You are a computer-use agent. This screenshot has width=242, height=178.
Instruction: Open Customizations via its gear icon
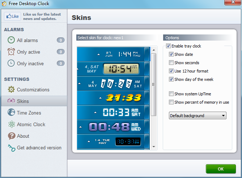click(11, 90)
